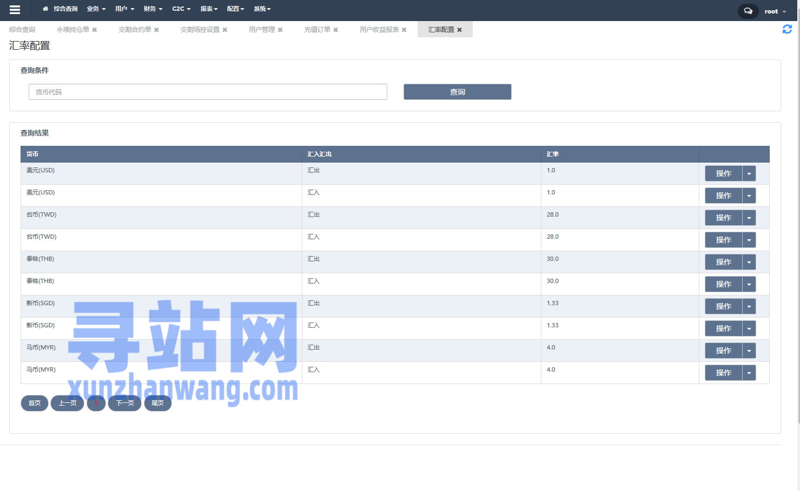
Task: Open the hamburger sidebar menu
Action: pos(15,10)
